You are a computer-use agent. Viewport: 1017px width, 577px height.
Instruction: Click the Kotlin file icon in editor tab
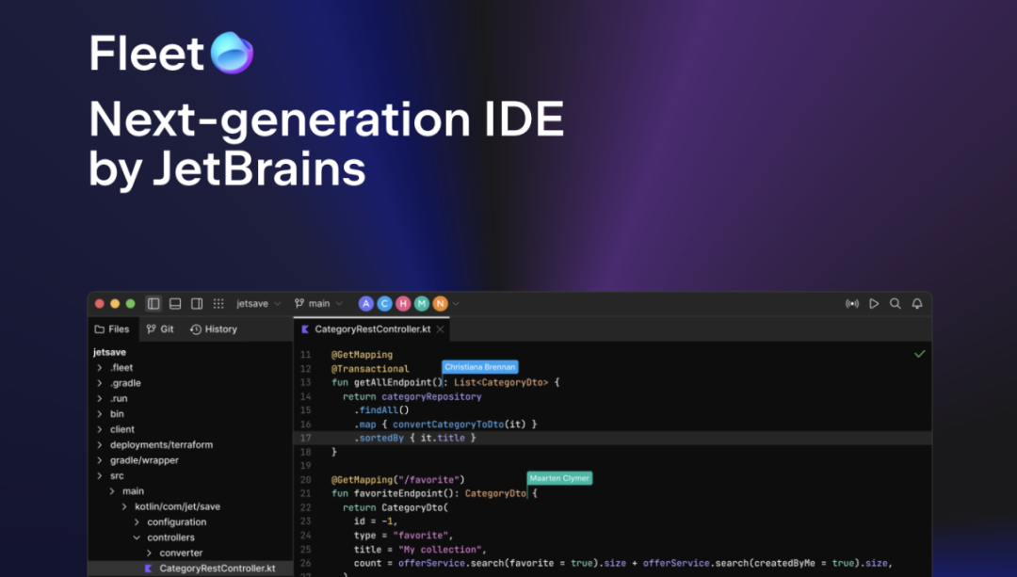(x=305, y=329)
